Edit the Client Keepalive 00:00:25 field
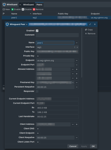 tap(55, 138)
